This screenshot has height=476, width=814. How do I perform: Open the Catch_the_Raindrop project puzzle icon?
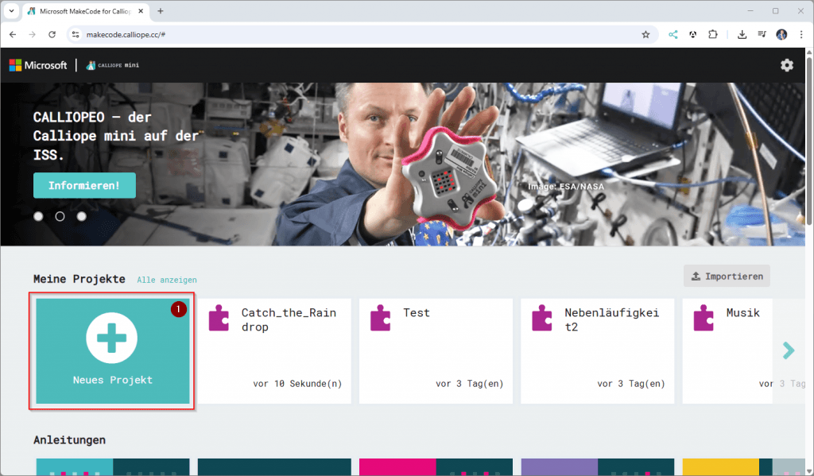tap(218, 317)
